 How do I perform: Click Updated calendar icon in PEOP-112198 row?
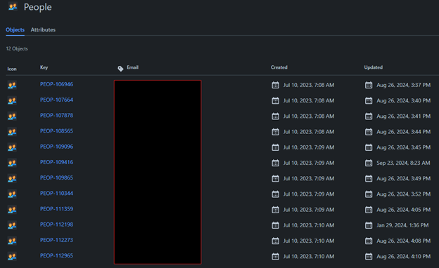[369, 225]
